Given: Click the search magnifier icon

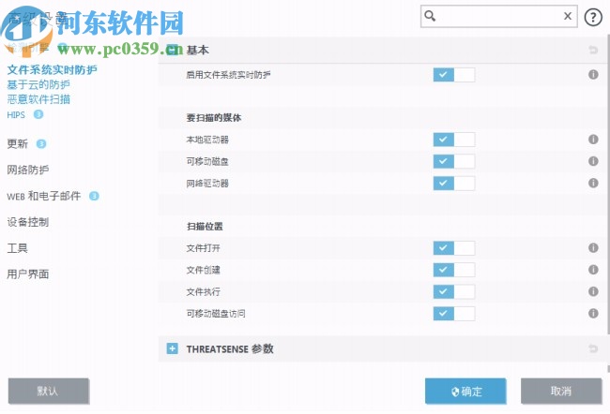Looking at the screenshot, I should (x=430, y=16).
